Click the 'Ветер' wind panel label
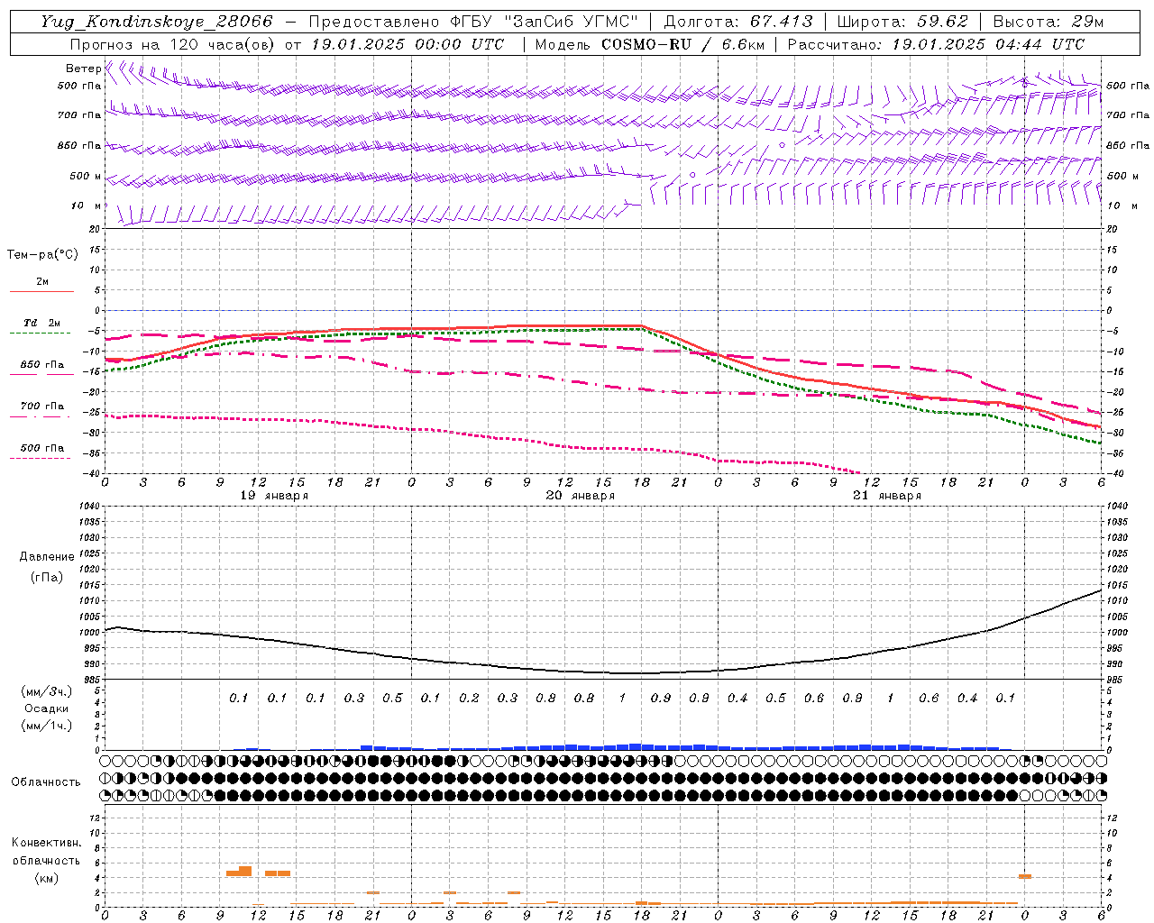Image resolution: width=1154 pixels, height=923 pixels. click(83, 69)
